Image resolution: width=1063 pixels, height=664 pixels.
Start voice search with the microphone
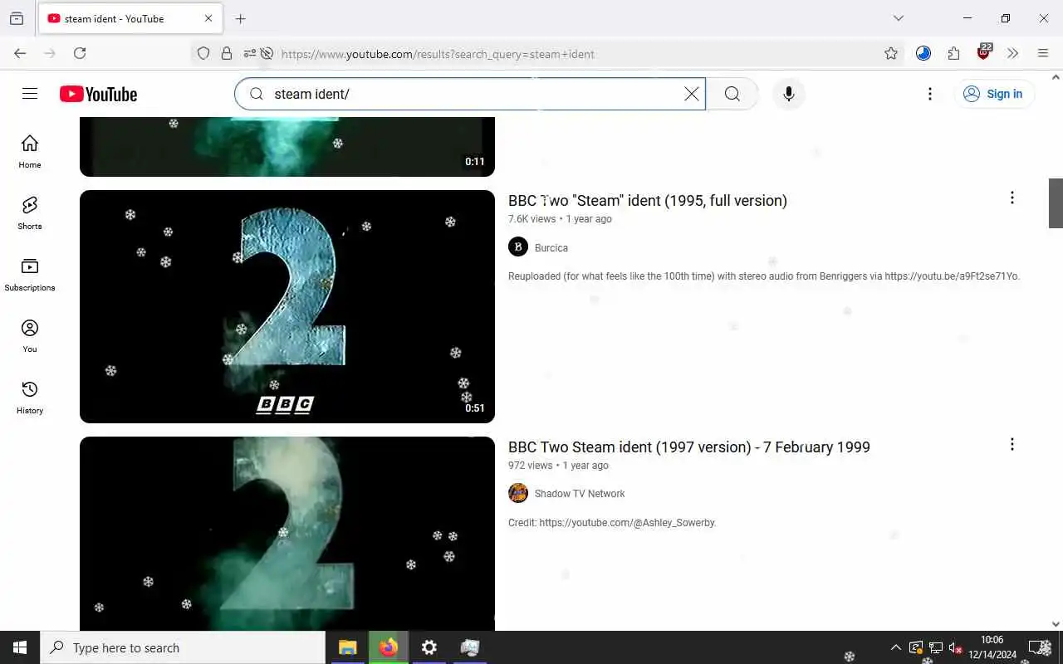tap(789, 94)
